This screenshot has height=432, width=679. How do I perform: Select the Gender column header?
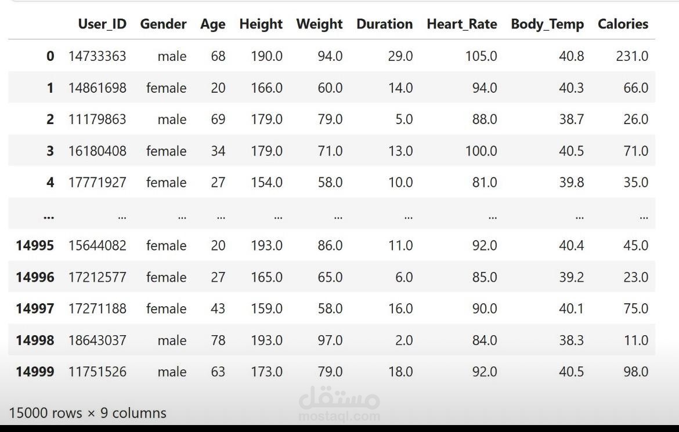click(163, 24)
